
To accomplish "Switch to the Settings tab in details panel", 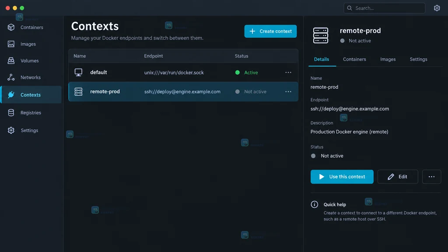I will click(x=418, y=59).
